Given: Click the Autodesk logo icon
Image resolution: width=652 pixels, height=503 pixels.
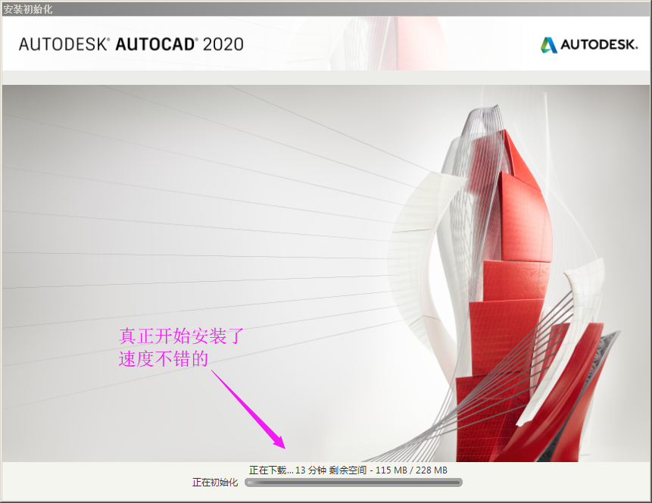Looking at the screenshot, I should click(548, 45).
